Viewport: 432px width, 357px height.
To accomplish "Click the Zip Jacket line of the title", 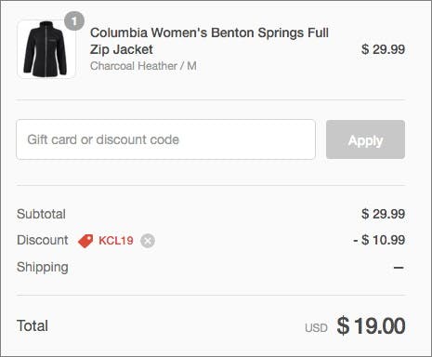I will 122,49.
